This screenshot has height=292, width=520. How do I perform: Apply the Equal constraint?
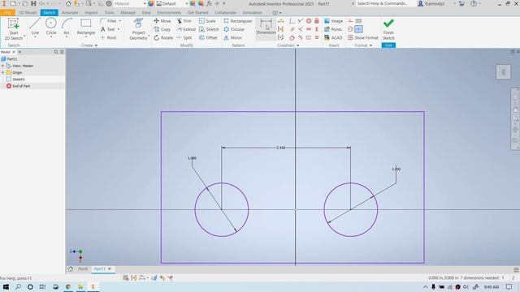[x=317, y=38]
